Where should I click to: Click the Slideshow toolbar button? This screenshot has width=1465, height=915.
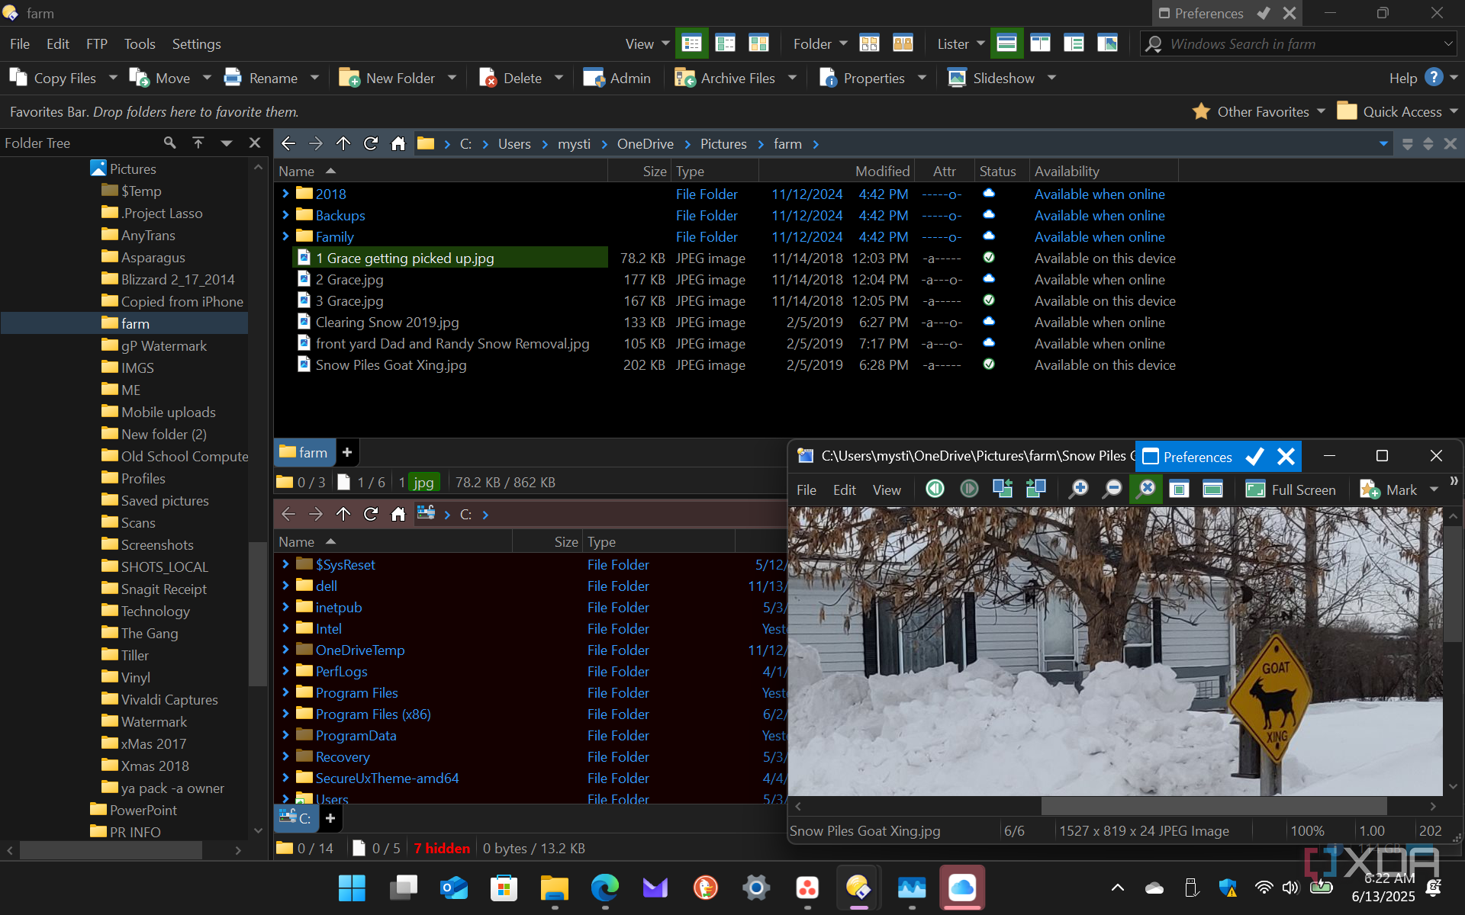pyautogui.click(x=990, y=78)
